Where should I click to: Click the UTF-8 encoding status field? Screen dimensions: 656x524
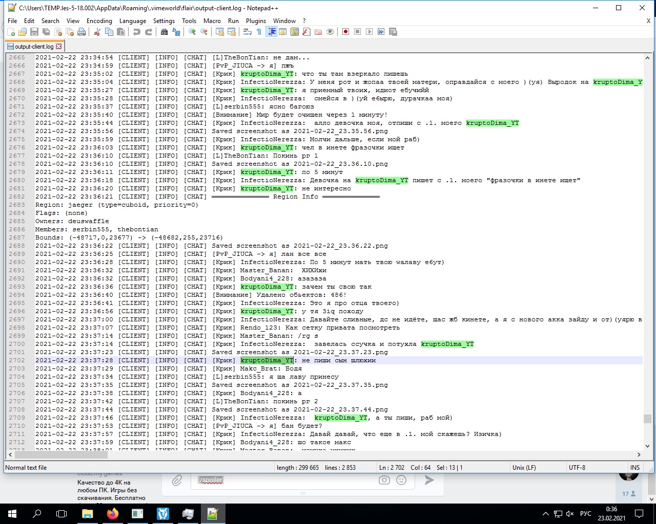(x=577, y=468)
